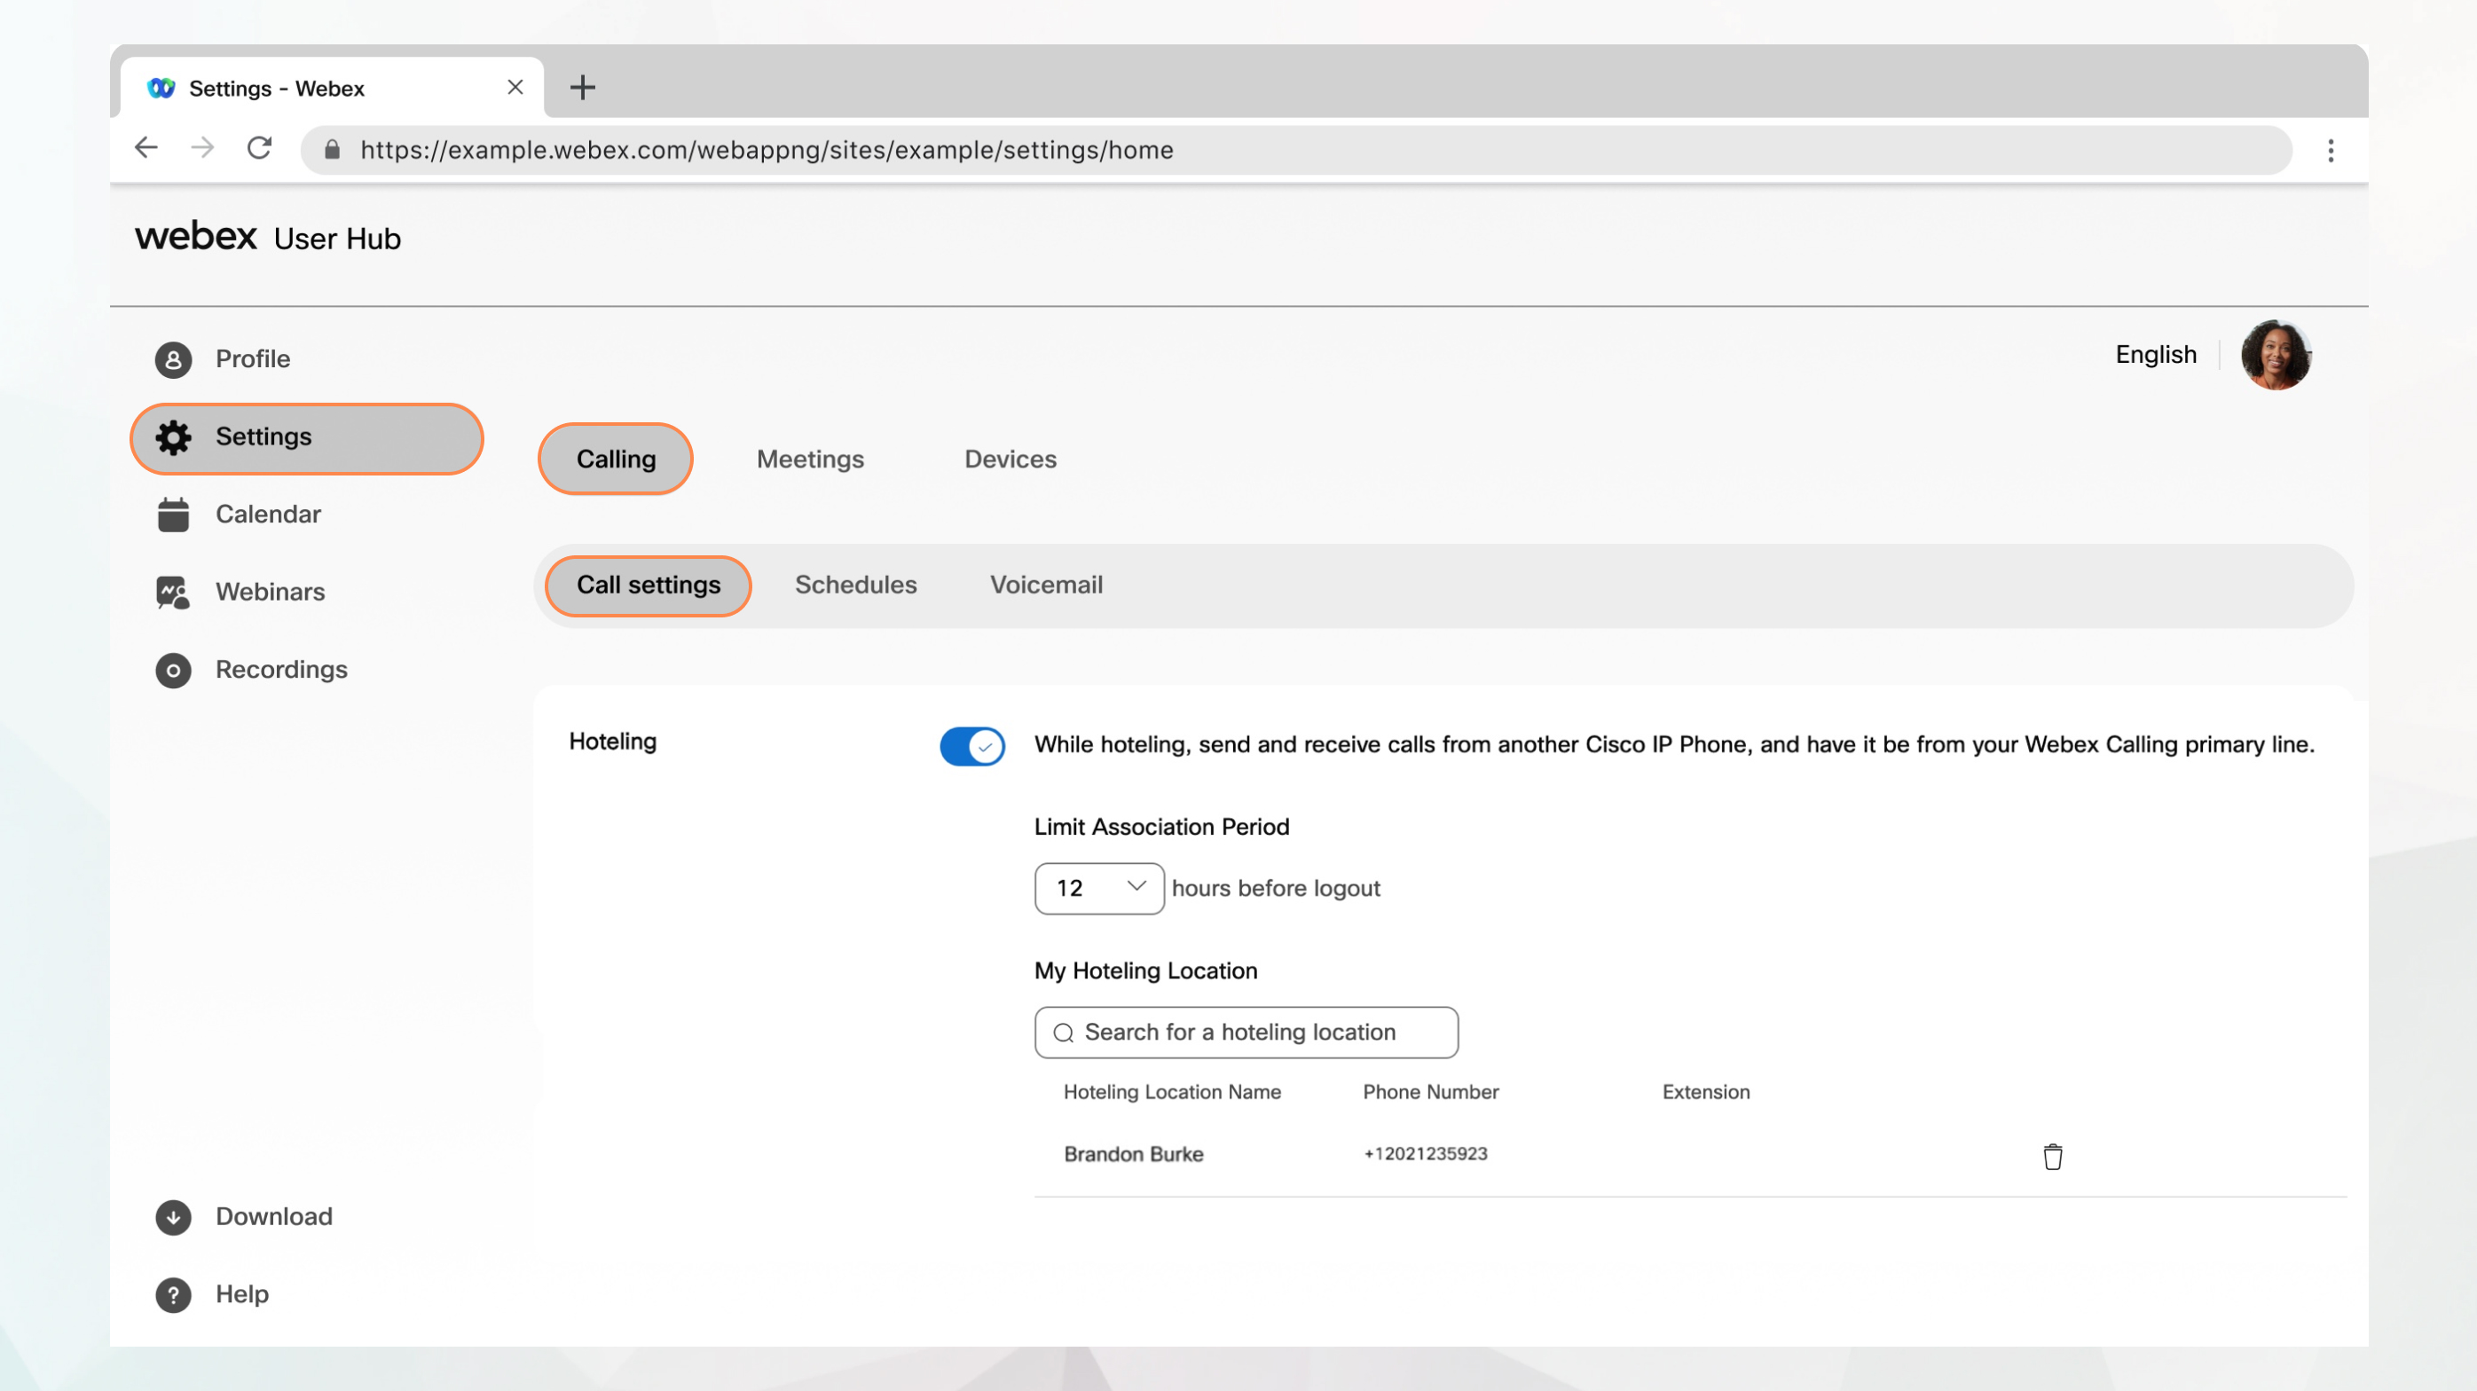Open the hoteling location search field

tap(1246, 1033)
